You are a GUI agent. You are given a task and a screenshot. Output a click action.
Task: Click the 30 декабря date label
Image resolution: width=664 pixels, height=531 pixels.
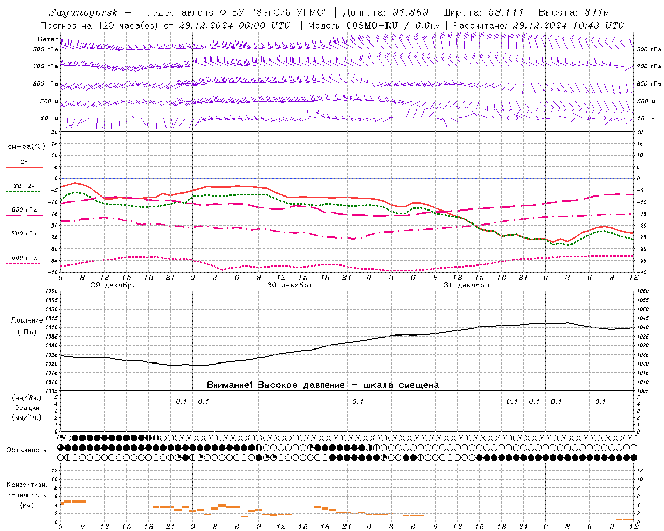tap(290, 285)
